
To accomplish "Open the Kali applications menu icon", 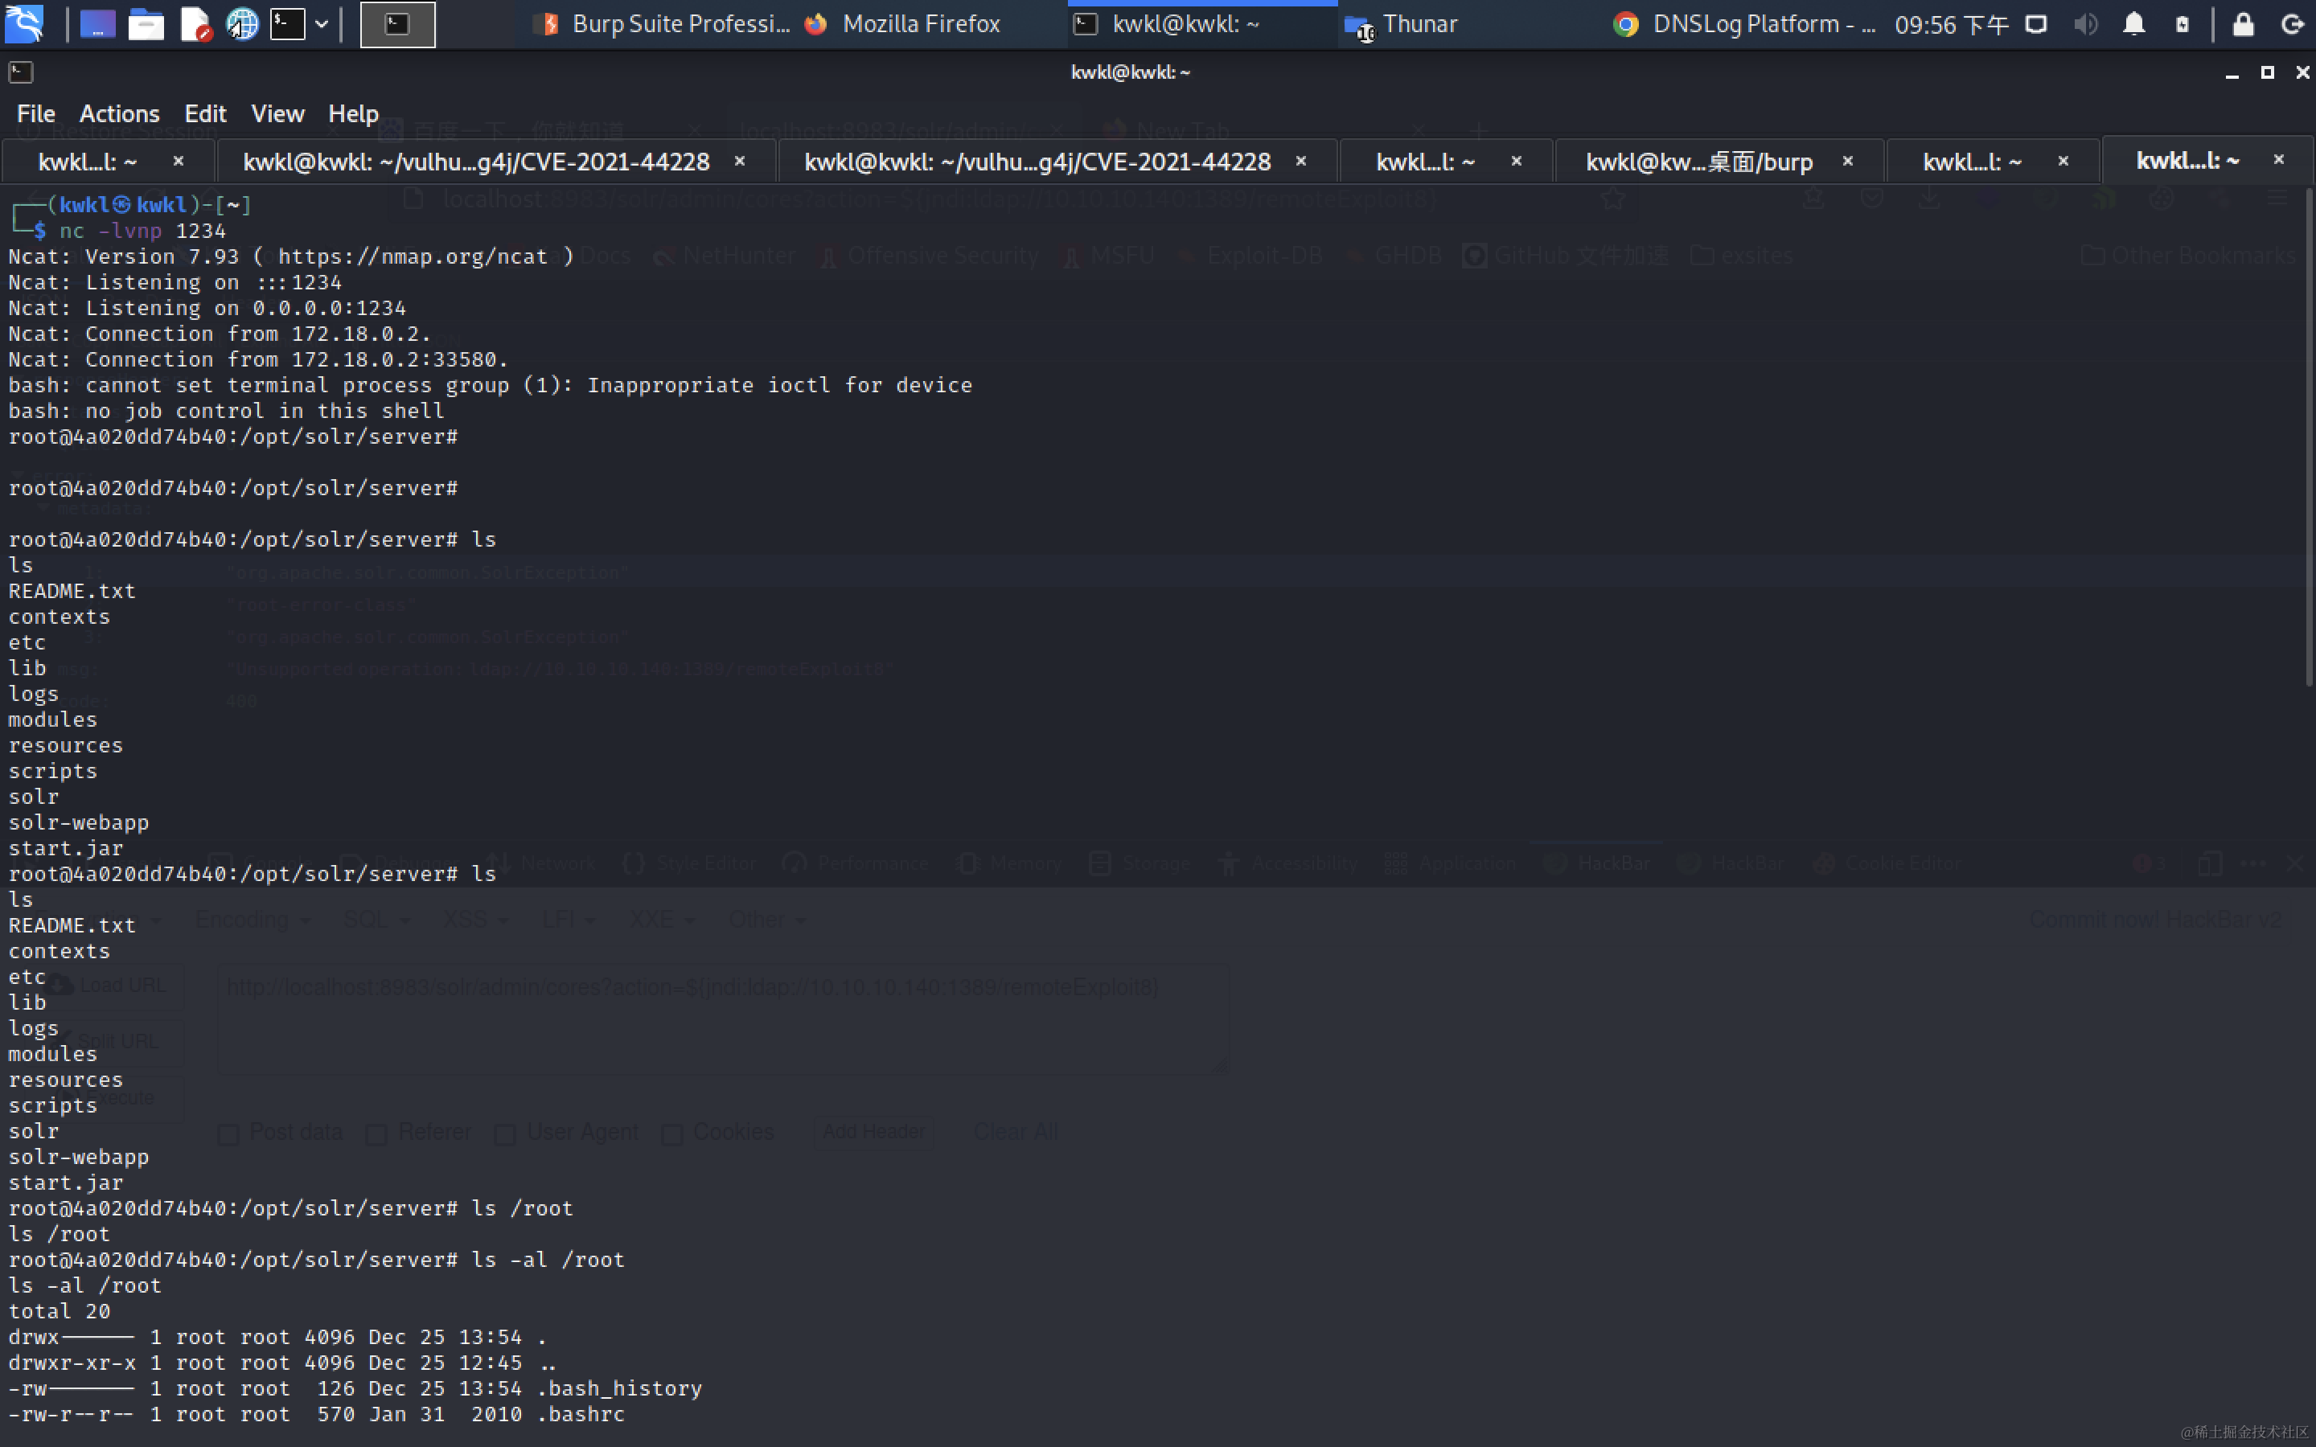I will click(24, 24).
